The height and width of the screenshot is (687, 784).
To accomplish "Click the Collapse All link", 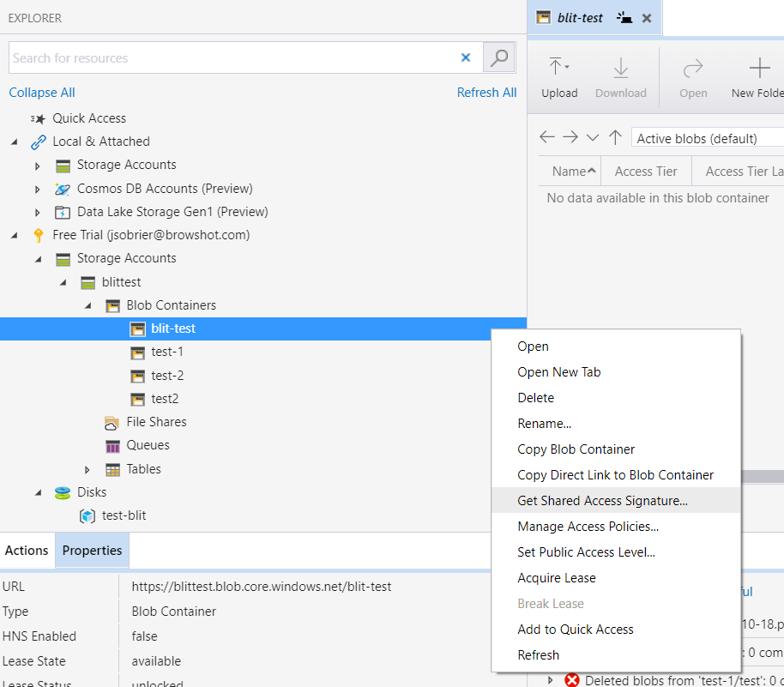I will 42,93.
